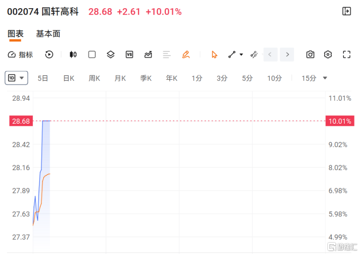Click the replay playback icon
Viewport: 360px width, 254px height.
[49, 55]
